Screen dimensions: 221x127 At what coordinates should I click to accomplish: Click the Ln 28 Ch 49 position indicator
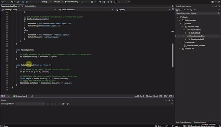pyautogui.click(x=139, y=96)
